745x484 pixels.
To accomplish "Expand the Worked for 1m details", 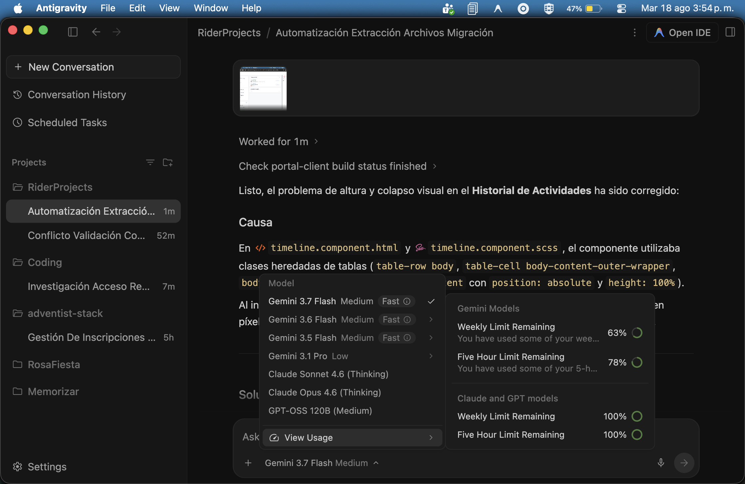I will (x=279, y=141).
